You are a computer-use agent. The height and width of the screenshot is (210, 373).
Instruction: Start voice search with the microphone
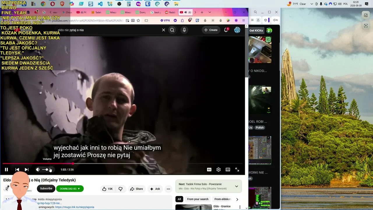click(x=184, y=30)
